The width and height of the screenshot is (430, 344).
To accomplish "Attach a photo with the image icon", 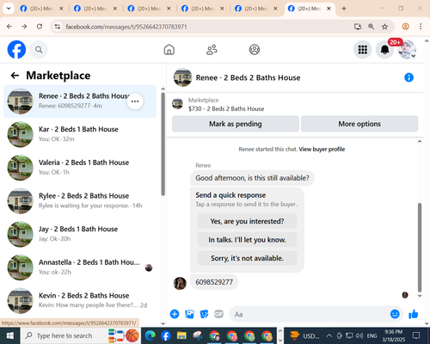I will [x=189, y=314].
